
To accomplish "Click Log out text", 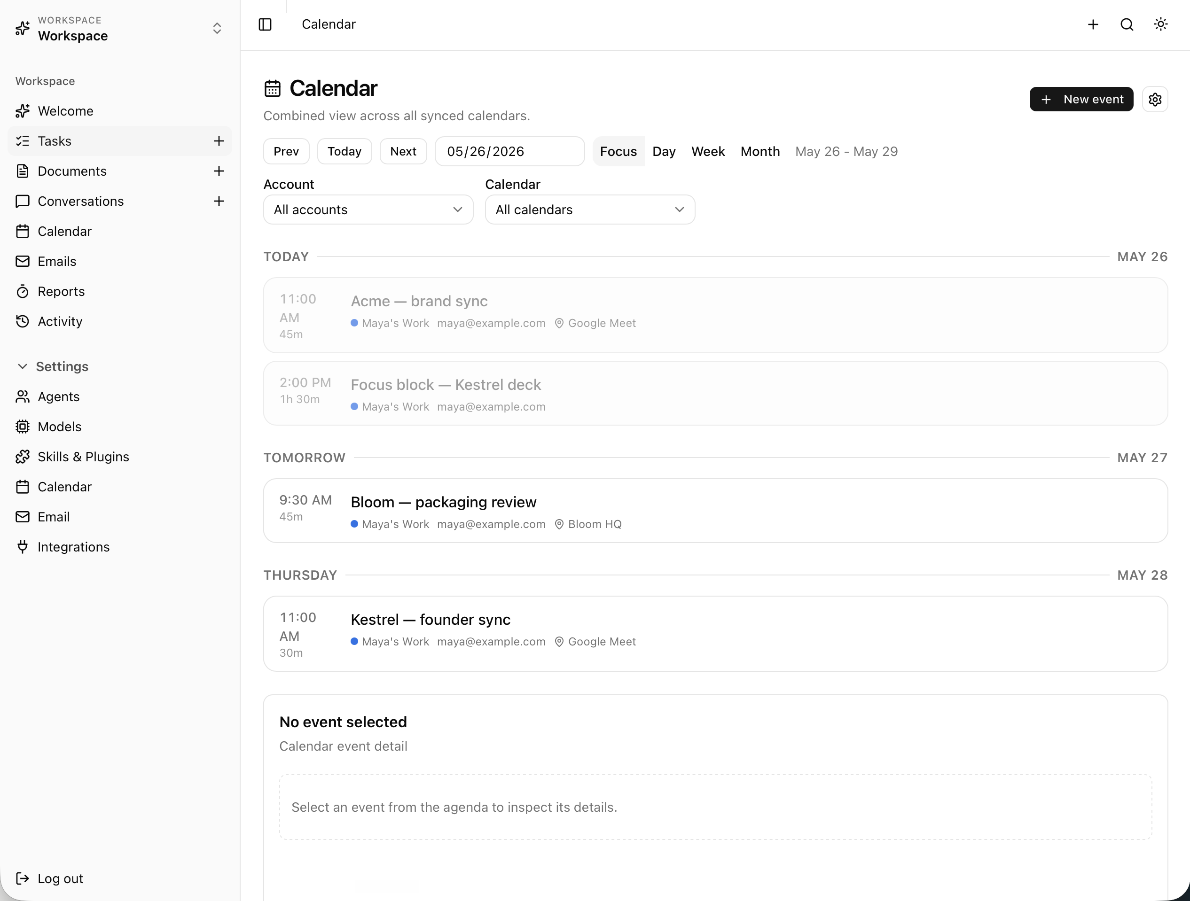I will [60, 878].
